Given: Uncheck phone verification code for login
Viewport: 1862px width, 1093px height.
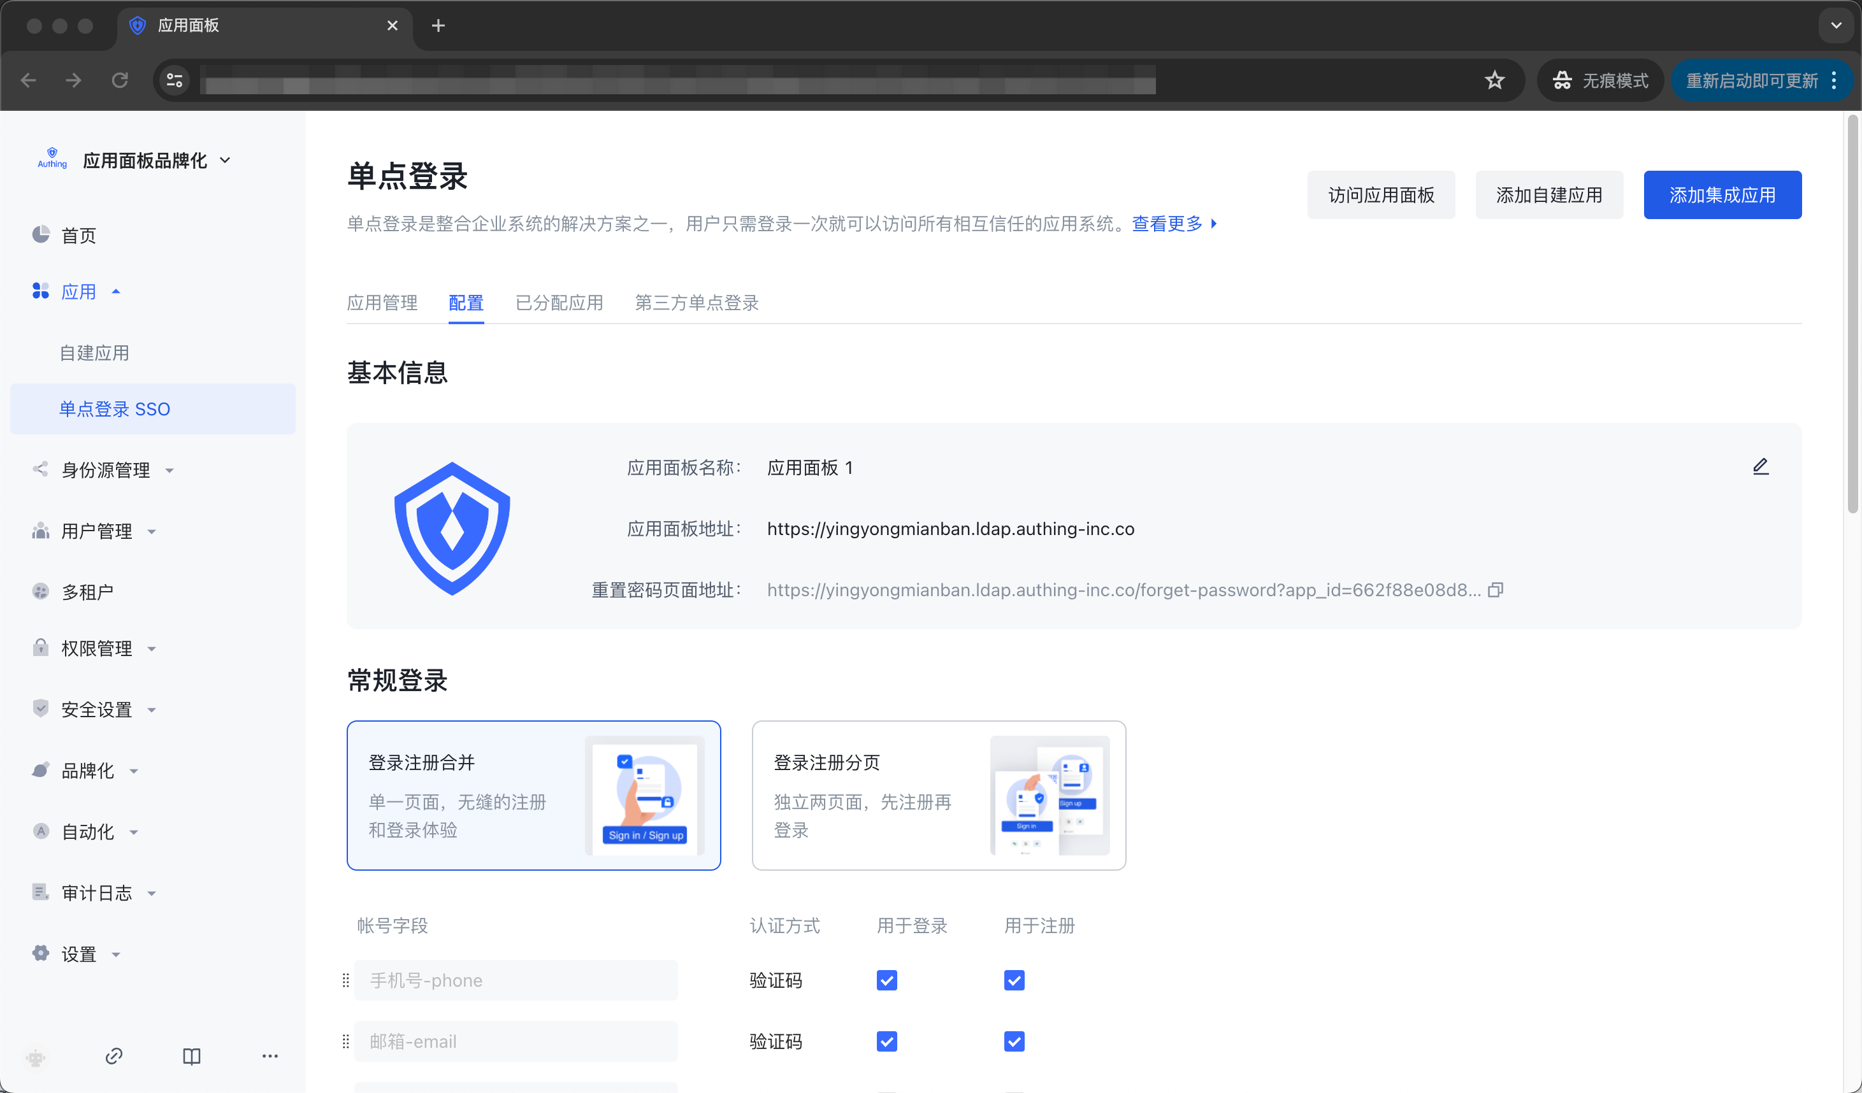Looking at the screenshot, I should (886, 980).
